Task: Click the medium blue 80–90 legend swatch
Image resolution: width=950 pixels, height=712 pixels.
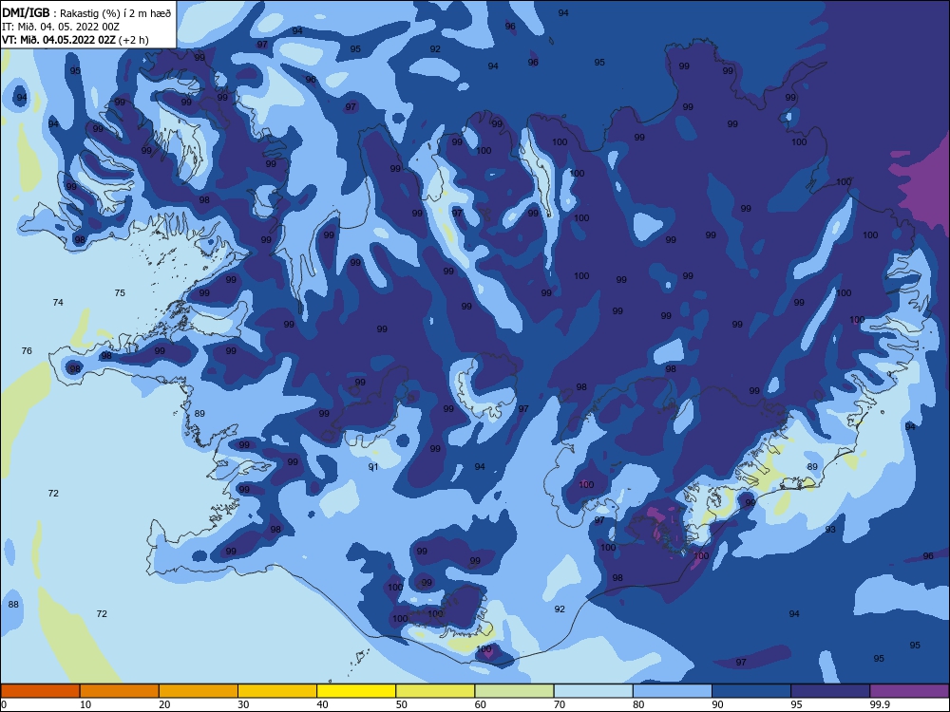Action: 673,691
